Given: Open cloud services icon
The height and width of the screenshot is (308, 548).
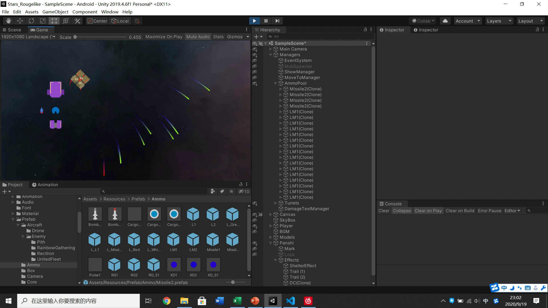Looking at the screenshot, I should click(x=445, y=21).
